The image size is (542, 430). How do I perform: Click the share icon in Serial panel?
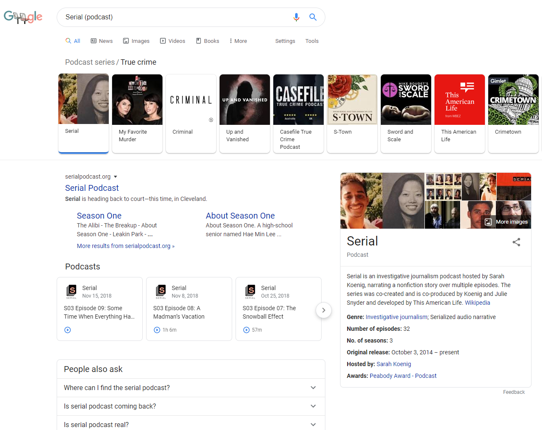[516, 242]
